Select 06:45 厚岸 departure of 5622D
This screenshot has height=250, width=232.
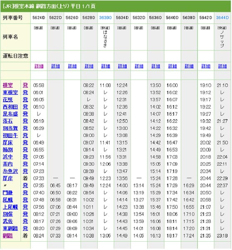click(55, 186)
